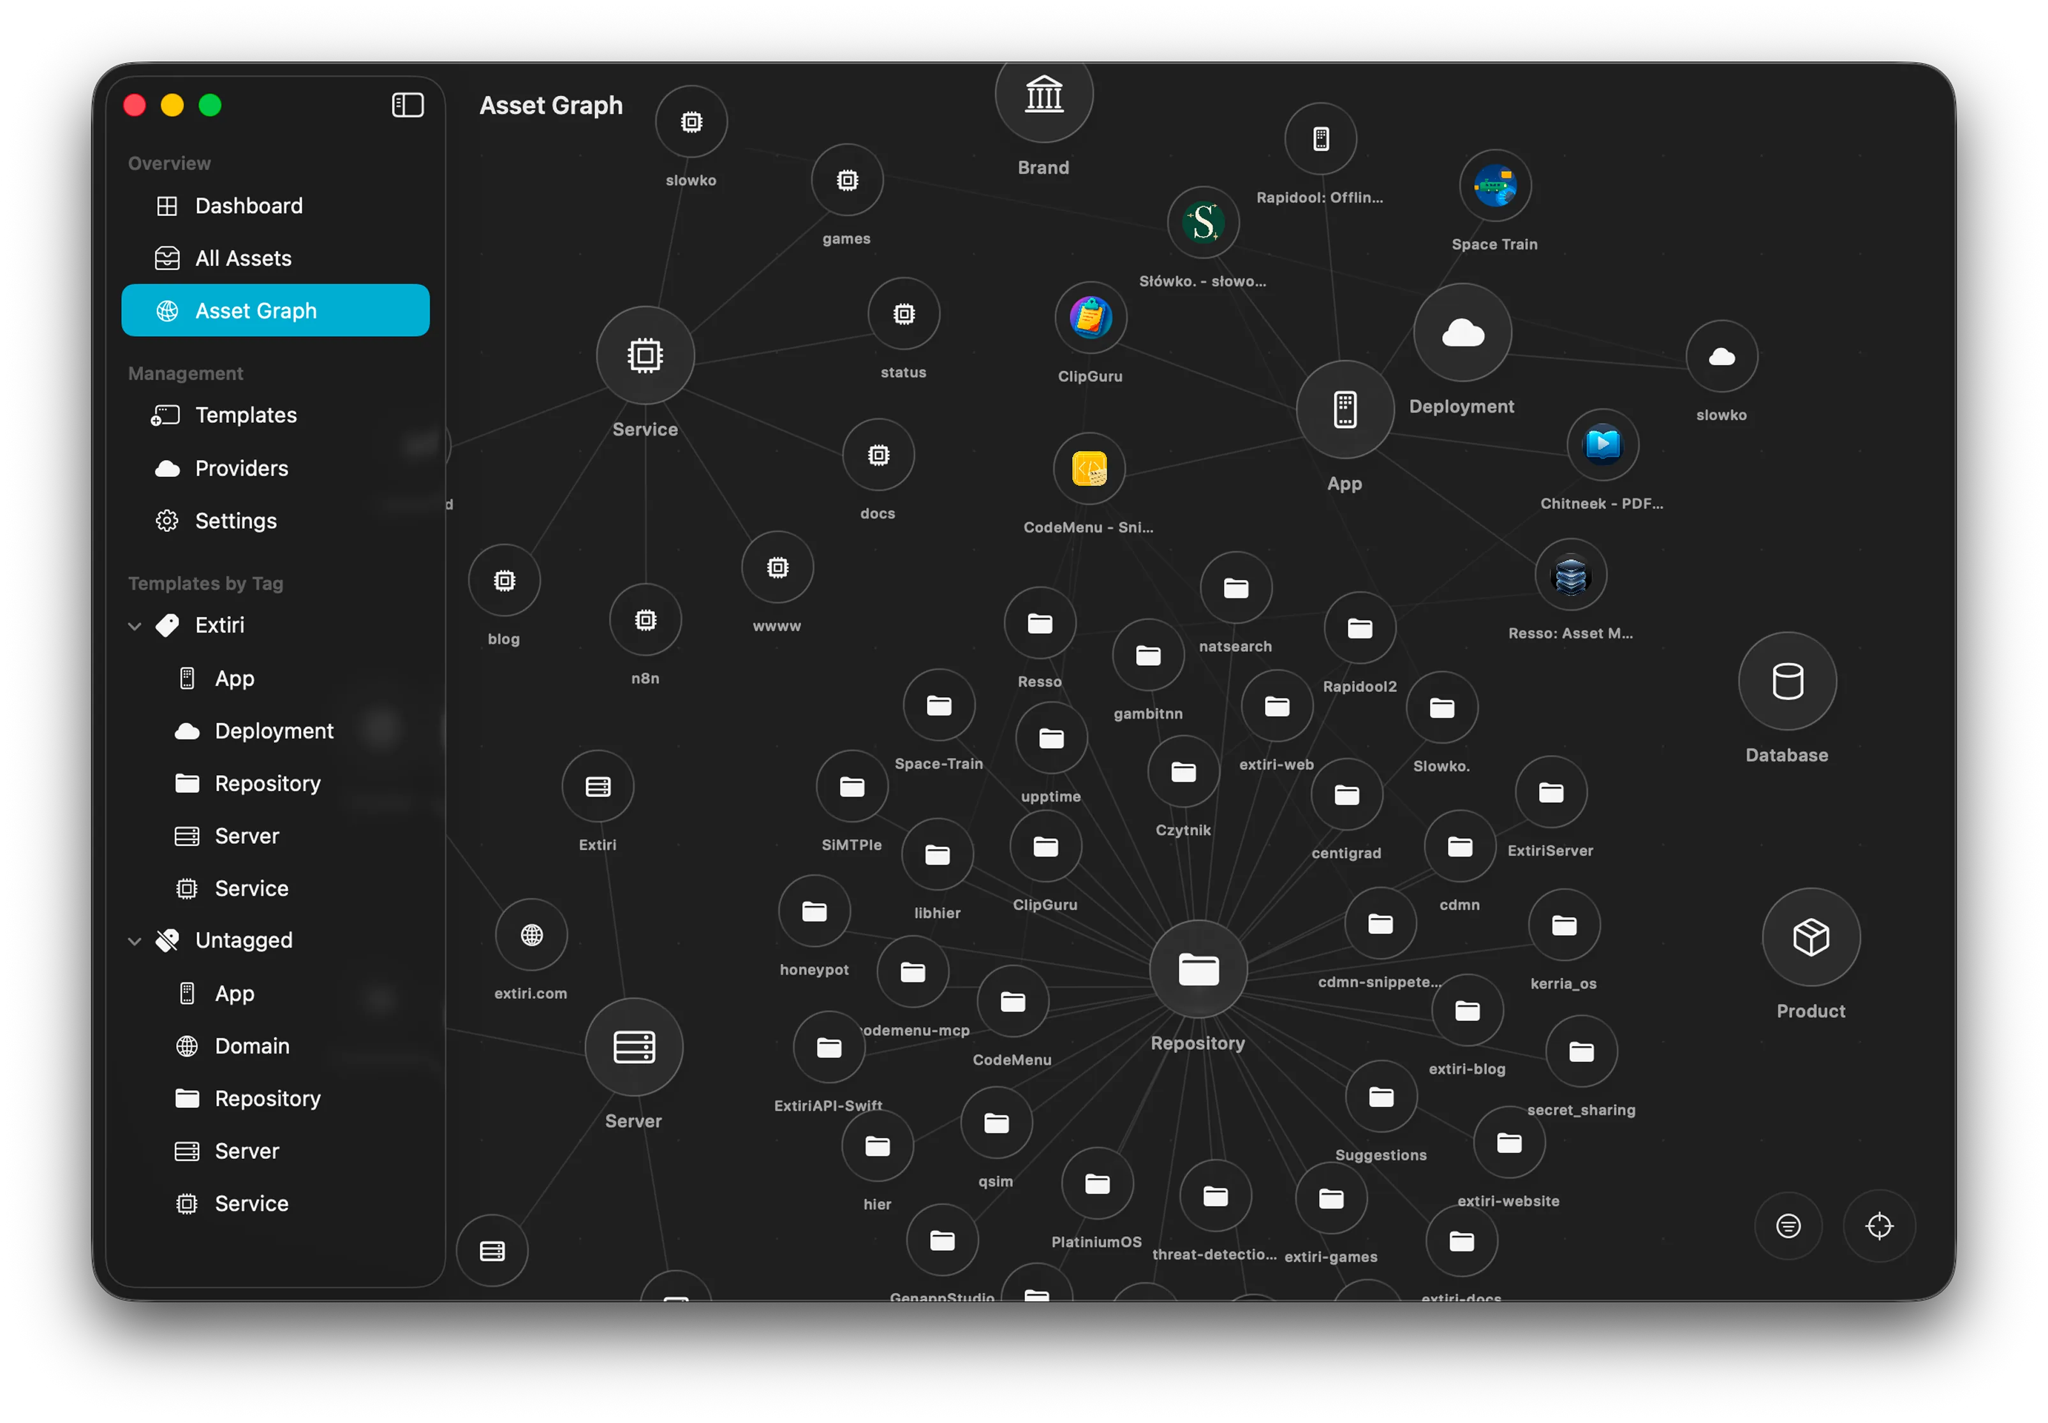Select the Chitneek PDF app node
Screen dimensions: 2048x1423
[1602, 445]
